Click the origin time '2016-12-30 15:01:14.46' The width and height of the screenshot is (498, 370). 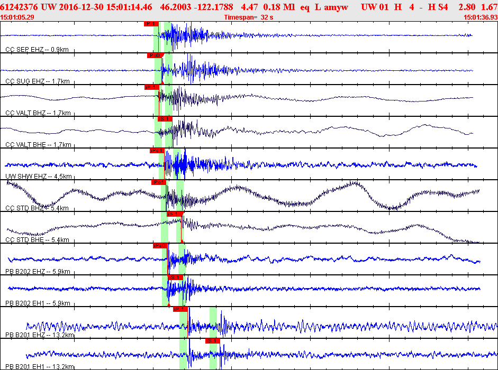106,7
